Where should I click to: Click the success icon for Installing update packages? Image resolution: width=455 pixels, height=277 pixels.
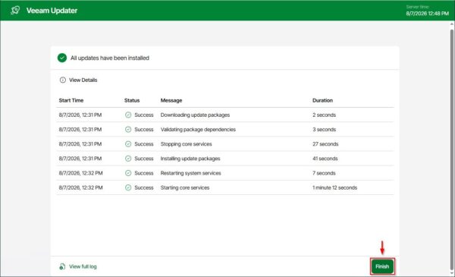[x=128, y=159]
